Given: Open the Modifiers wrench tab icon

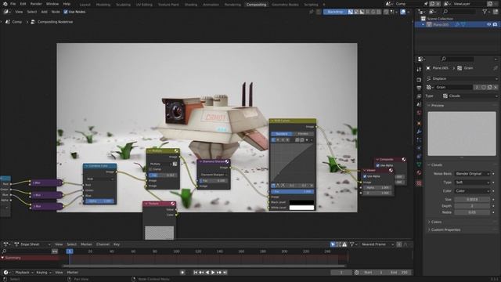Looking at the screenshot, I should 419,132.
